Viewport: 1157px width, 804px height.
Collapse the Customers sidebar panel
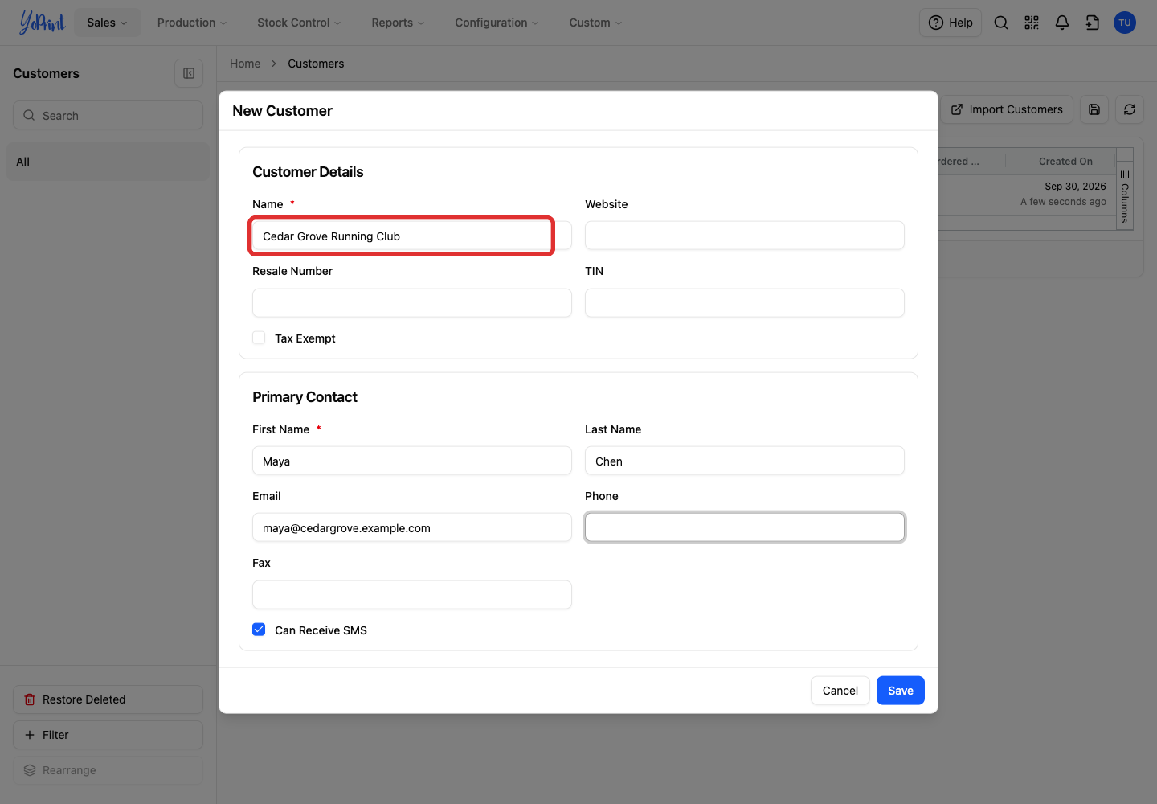click(189, 73)
